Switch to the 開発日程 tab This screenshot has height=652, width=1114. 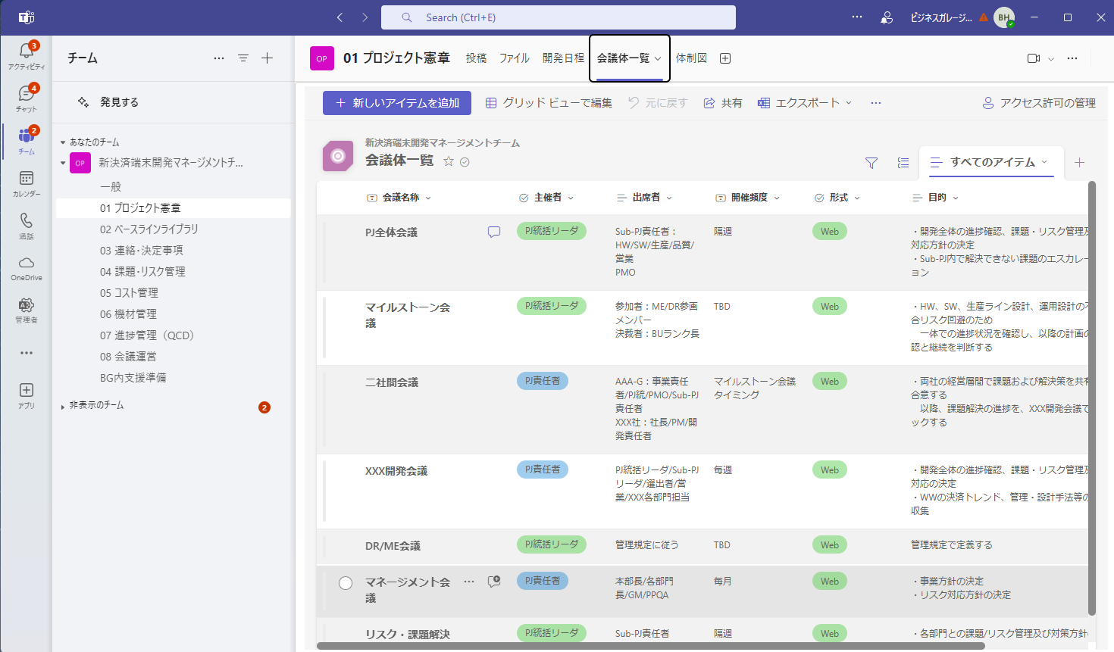(563, 58)
